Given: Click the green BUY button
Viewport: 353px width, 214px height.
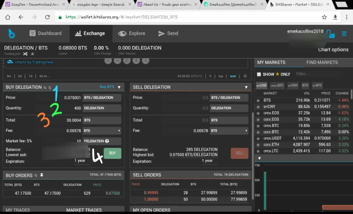Looking at the screenshot, I should pos(113,153).
